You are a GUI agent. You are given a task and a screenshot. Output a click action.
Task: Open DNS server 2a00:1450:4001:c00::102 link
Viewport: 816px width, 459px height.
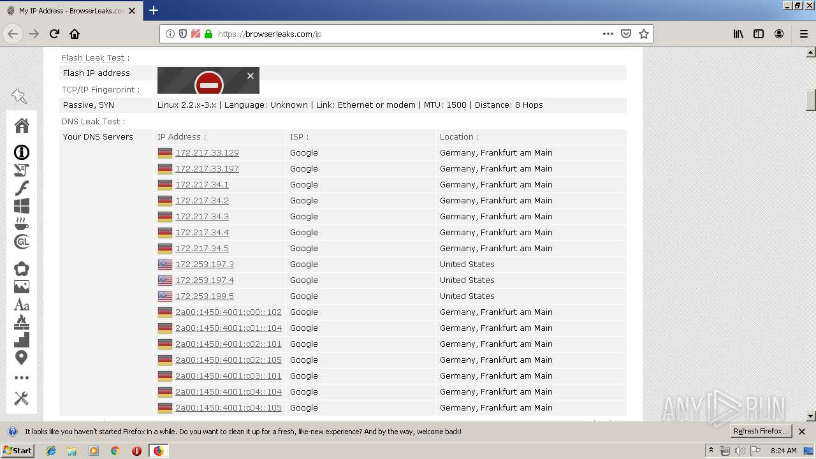pos(228,312)
